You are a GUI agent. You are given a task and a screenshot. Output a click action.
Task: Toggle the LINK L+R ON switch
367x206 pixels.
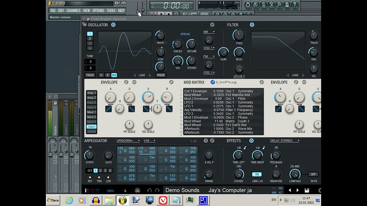257,174
